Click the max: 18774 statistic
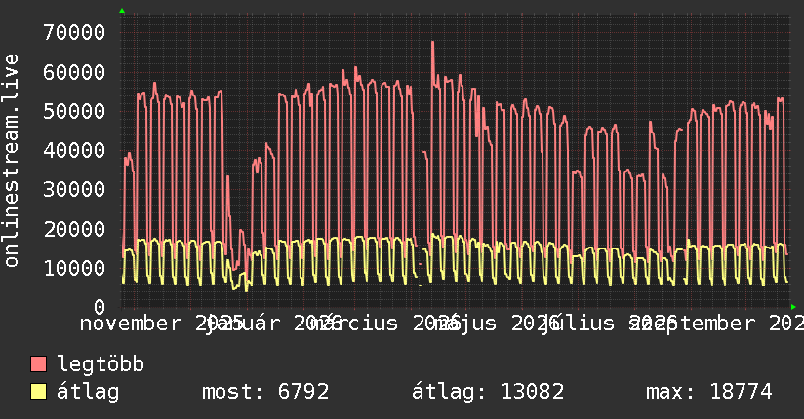This screenshot has height=419, width=804. click(709, 392)
